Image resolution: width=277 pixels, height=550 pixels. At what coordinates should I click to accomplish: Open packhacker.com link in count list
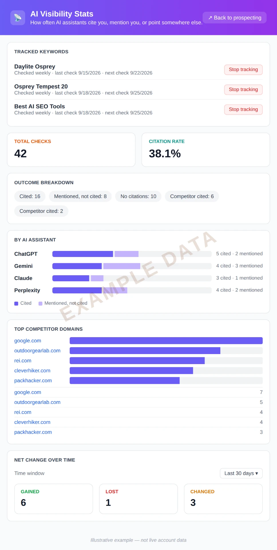33,432
